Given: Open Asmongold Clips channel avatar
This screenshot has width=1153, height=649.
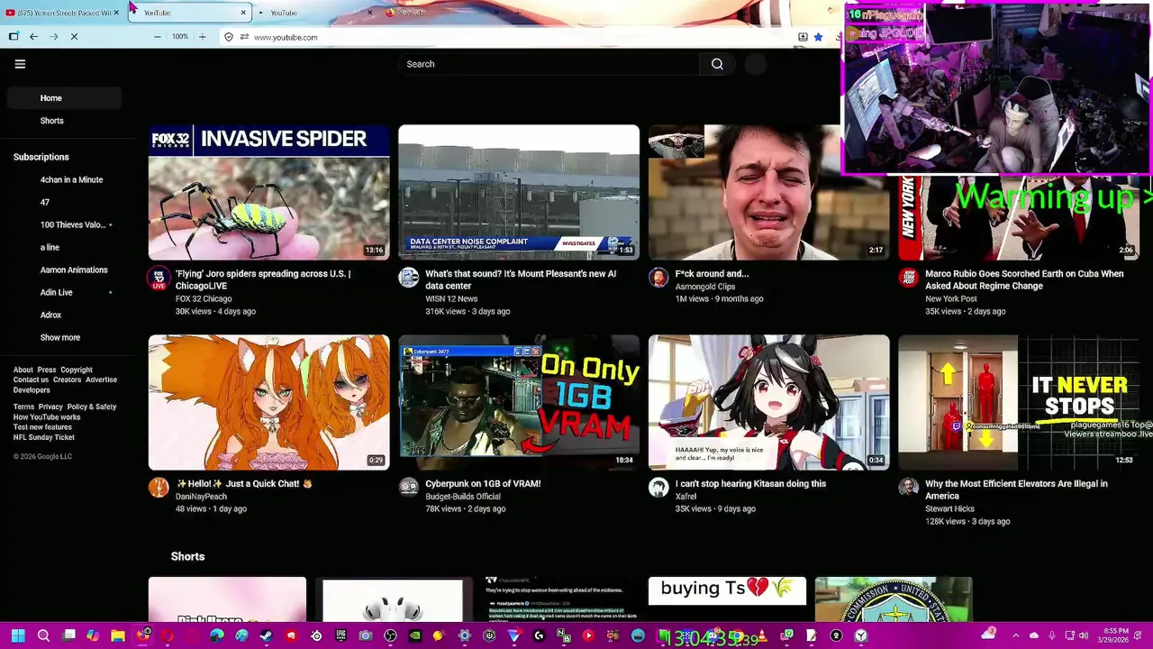Looking at the screenshot, I should (658, 278).
